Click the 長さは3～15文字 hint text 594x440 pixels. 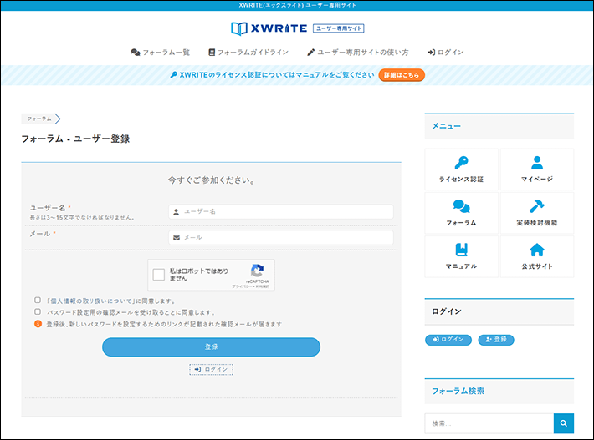click(82, 217)
